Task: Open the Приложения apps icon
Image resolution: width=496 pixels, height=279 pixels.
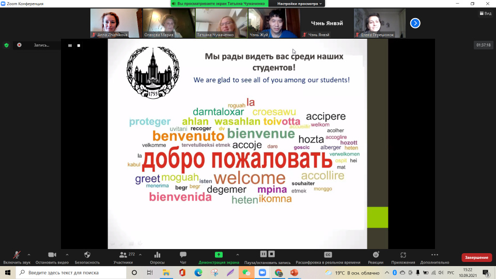Action: (403, 255)
